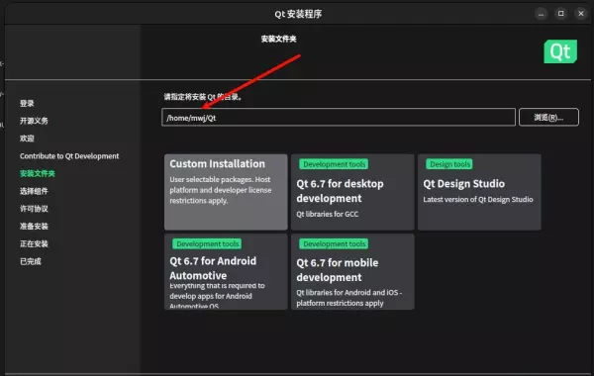The width and height of the screenshot is (594, 376).
Task: Open Contribute to Qt Development step
Action: point(69,156)
